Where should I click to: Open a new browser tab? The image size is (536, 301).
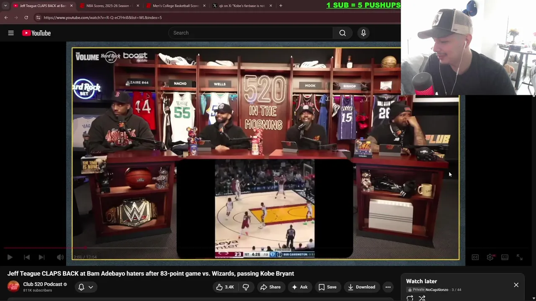pyautogui.click(x=281, y=6)
